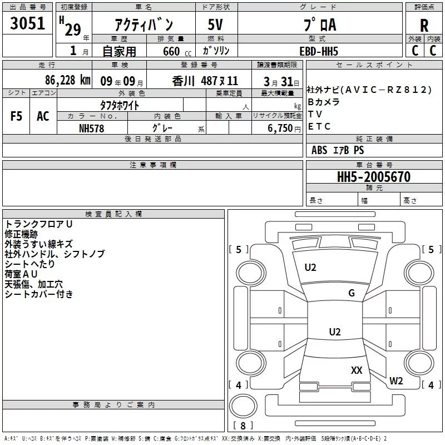Select the ETC sales point entry
445x445 pixels.
point(319,126)
